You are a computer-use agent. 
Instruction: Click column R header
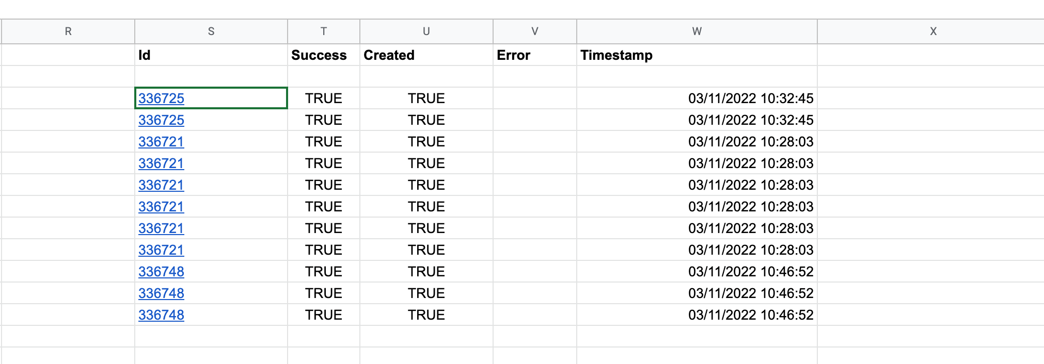click(68, 31)
